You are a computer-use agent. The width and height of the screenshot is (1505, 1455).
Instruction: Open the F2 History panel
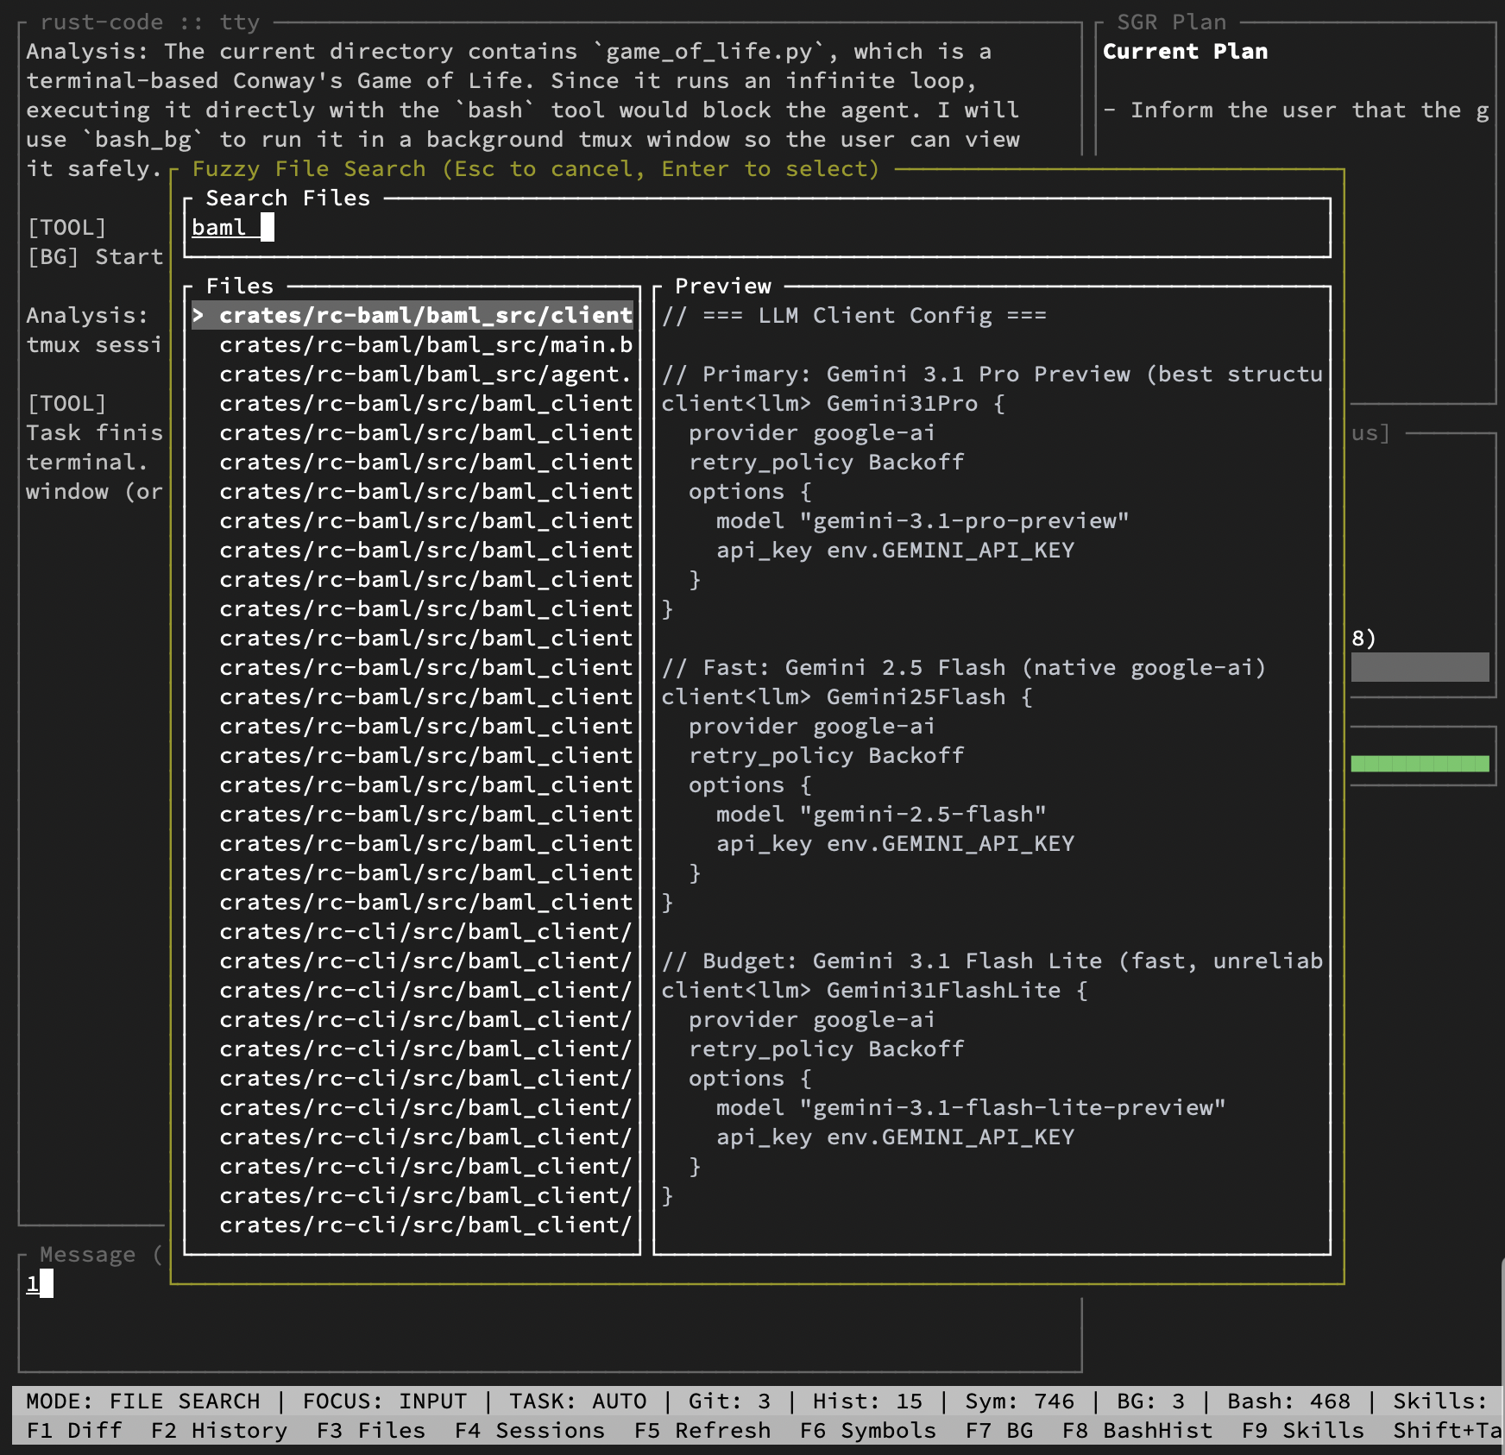219,1431
